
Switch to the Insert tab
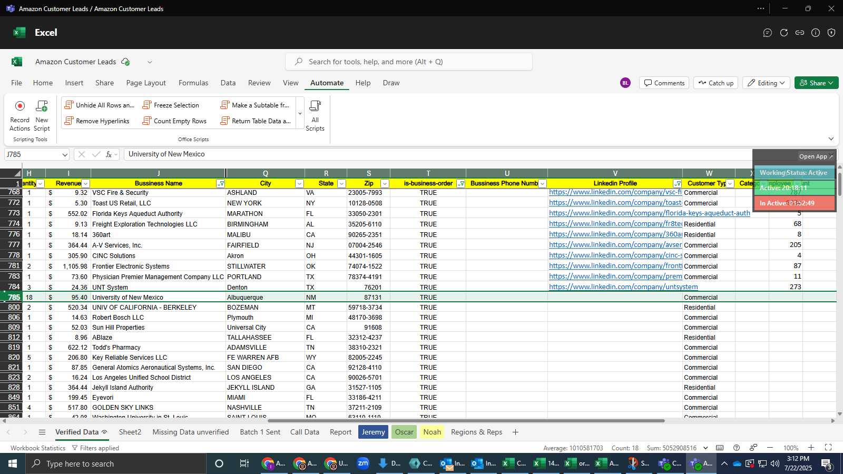(x=74, y=83)
